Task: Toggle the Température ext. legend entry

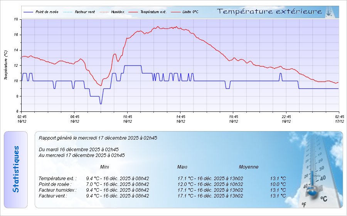Action: pos(148,12)
